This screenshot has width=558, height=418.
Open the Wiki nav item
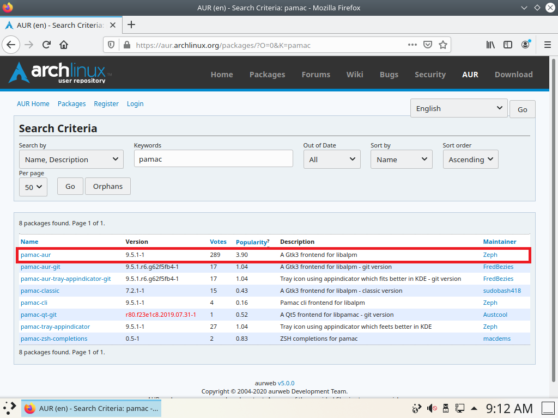(x=355, y=74)
